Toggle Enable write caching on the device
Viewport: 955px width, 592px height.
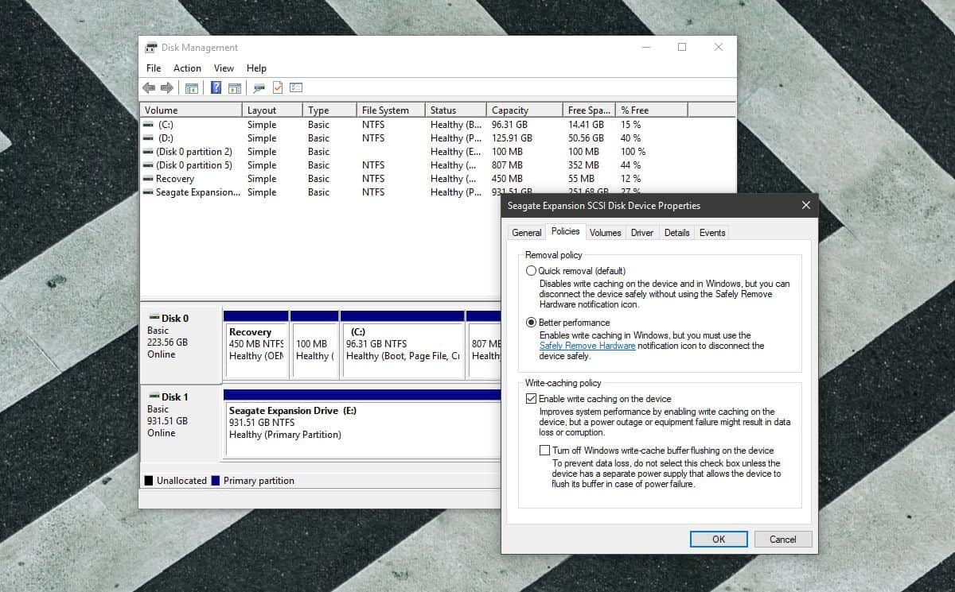tap(532, 399)
